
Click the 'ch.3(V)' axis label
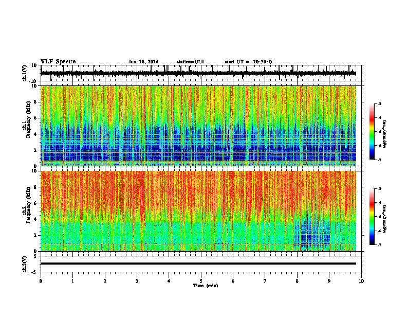[25, 264]
